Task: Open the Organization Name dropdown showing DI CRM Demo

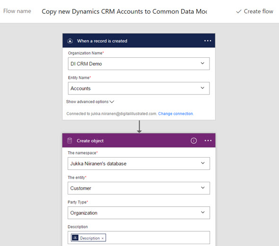Action: [139, 63]
